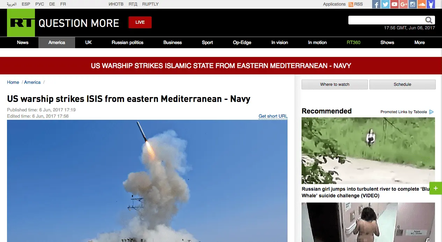Click the search magnifier icon
Screen dimensions: 442x242
(429, 20)
